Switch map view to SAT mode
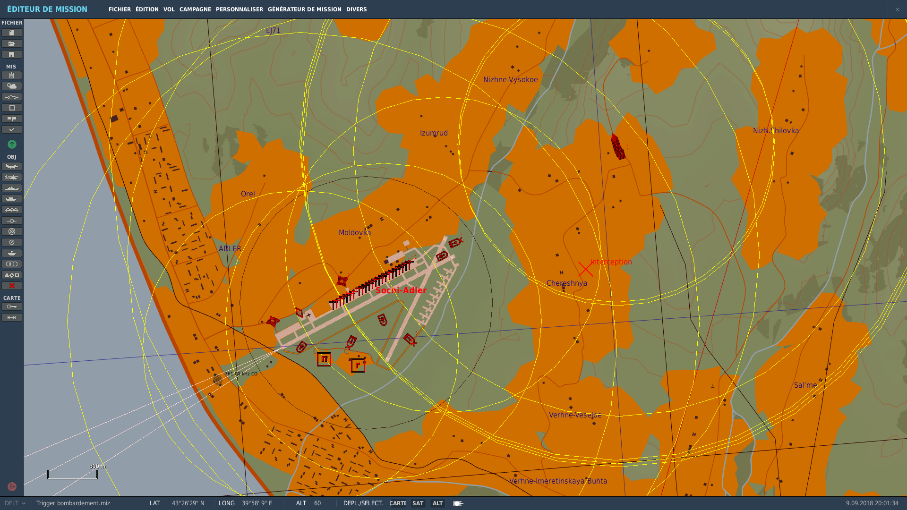This screenshot has width=907, height=510. tap(418, 503)
